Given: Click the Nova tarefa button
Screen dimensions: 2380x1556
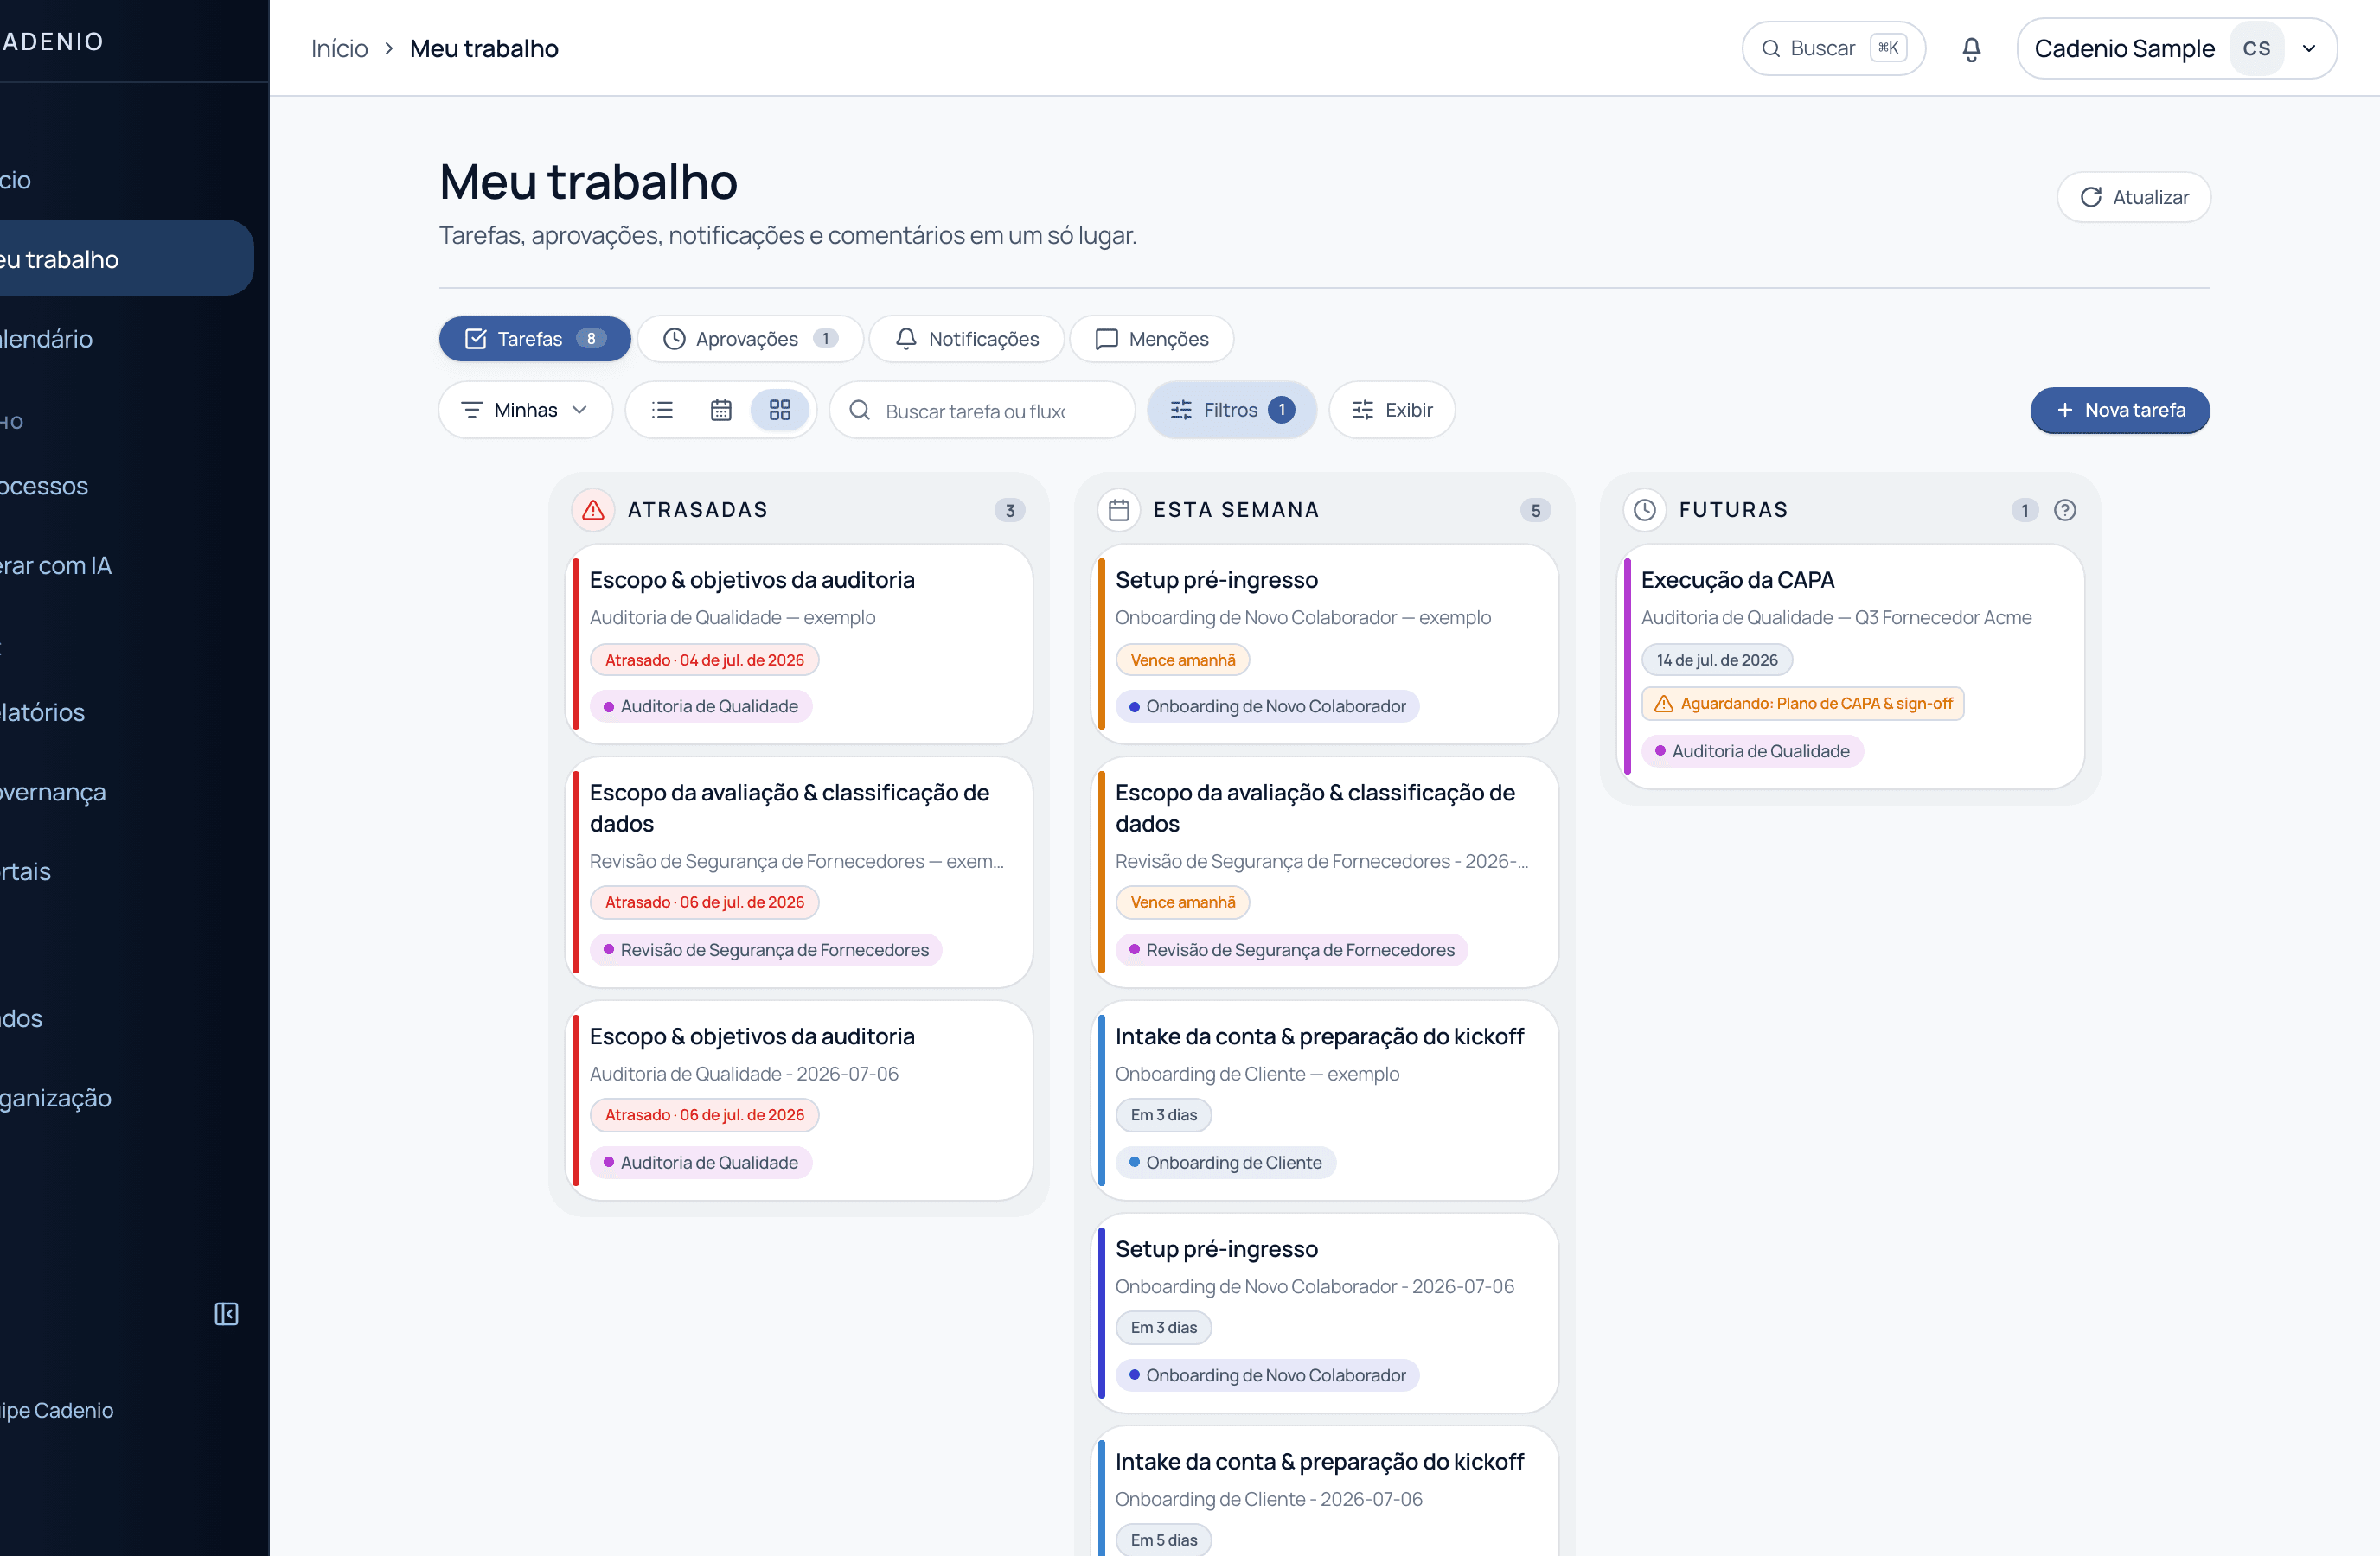Looking at the screenshot, I should click(x=2120, y=410).
